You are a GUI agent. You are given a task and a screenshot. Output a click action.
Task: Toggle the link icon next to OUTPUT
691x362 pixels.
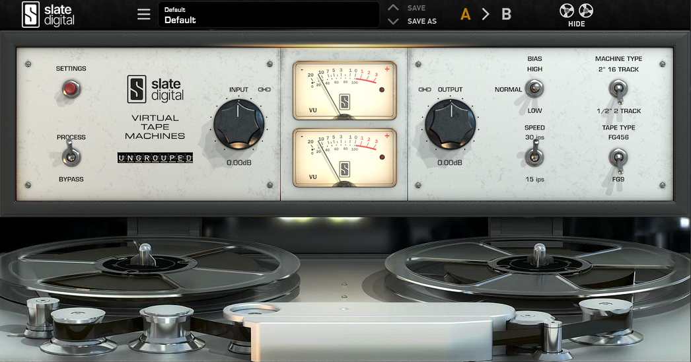[x=425, y=89]
